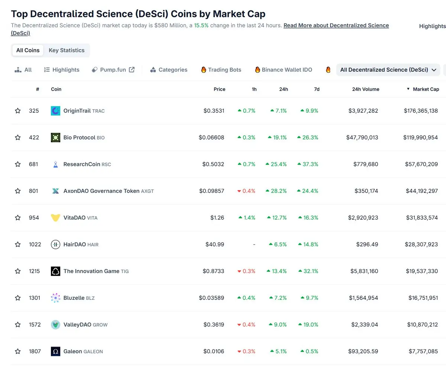
Task: Star the AxonDAO Governance Token row
Action: click(17, 191)
